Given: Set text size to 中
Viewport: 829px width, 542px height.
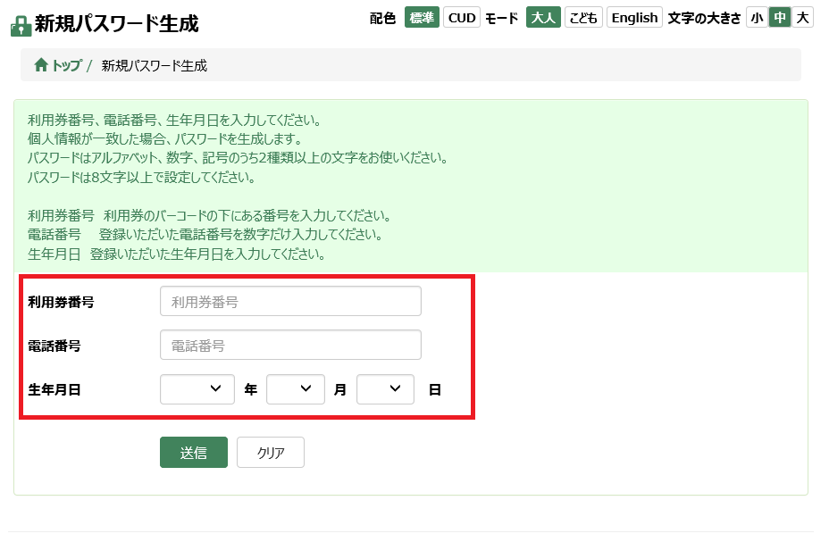Looking at the screenshot, I should click(780, 18).
